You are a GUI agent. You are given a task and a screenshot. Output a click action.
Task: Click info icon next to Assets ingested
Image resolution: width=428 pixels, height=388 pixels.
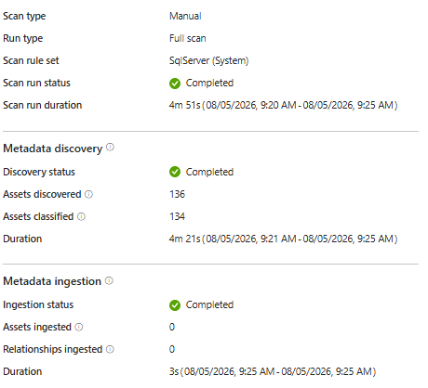[79, 327]
